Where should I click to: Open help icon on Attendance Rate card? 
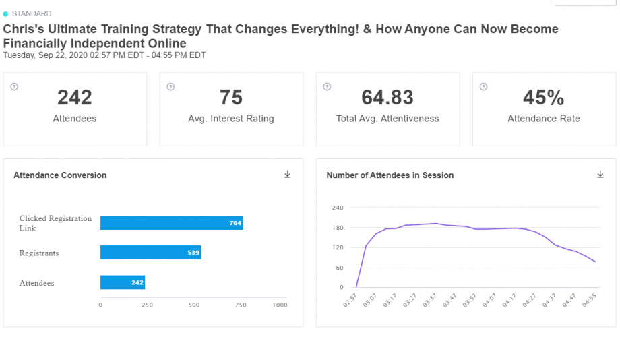coord(483,87)
